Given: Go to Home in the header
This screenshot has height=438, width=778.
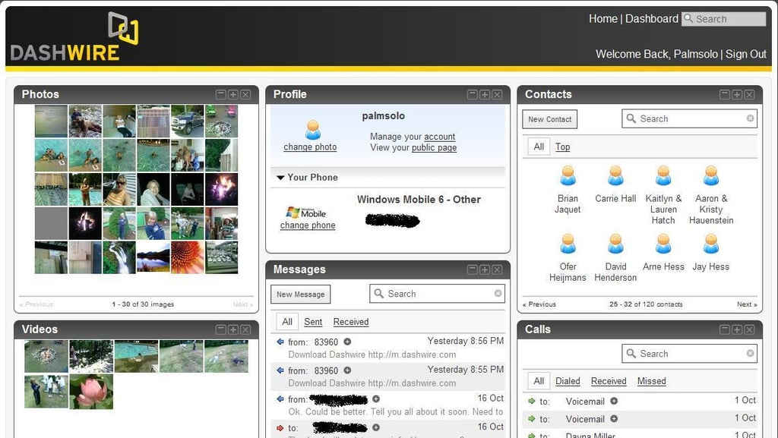Looking at the screenshot, I should [602, 19].
